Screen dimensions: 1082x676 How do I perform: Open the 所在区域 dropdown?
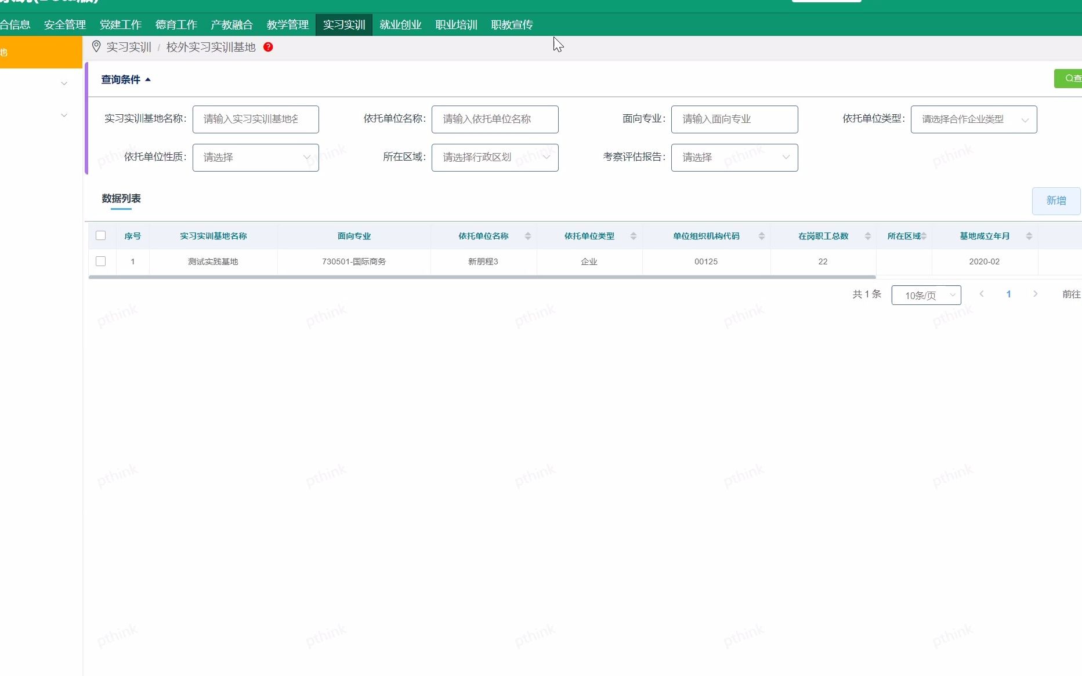click(495, 158)
